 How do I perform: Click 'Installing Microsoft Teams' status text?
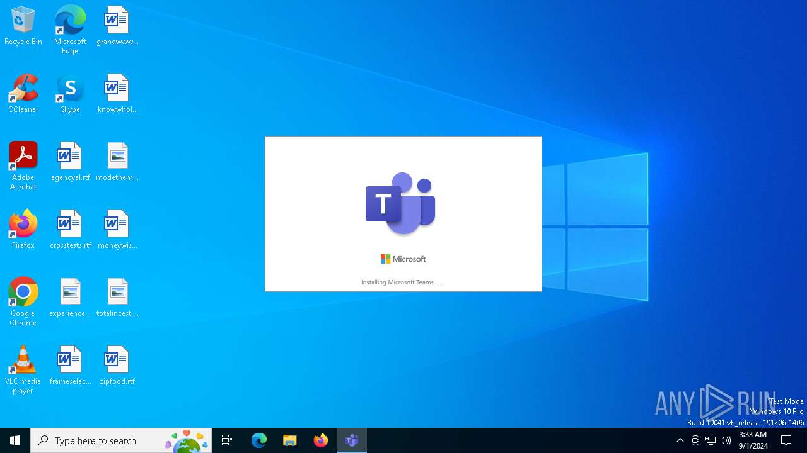pos(402,282)
